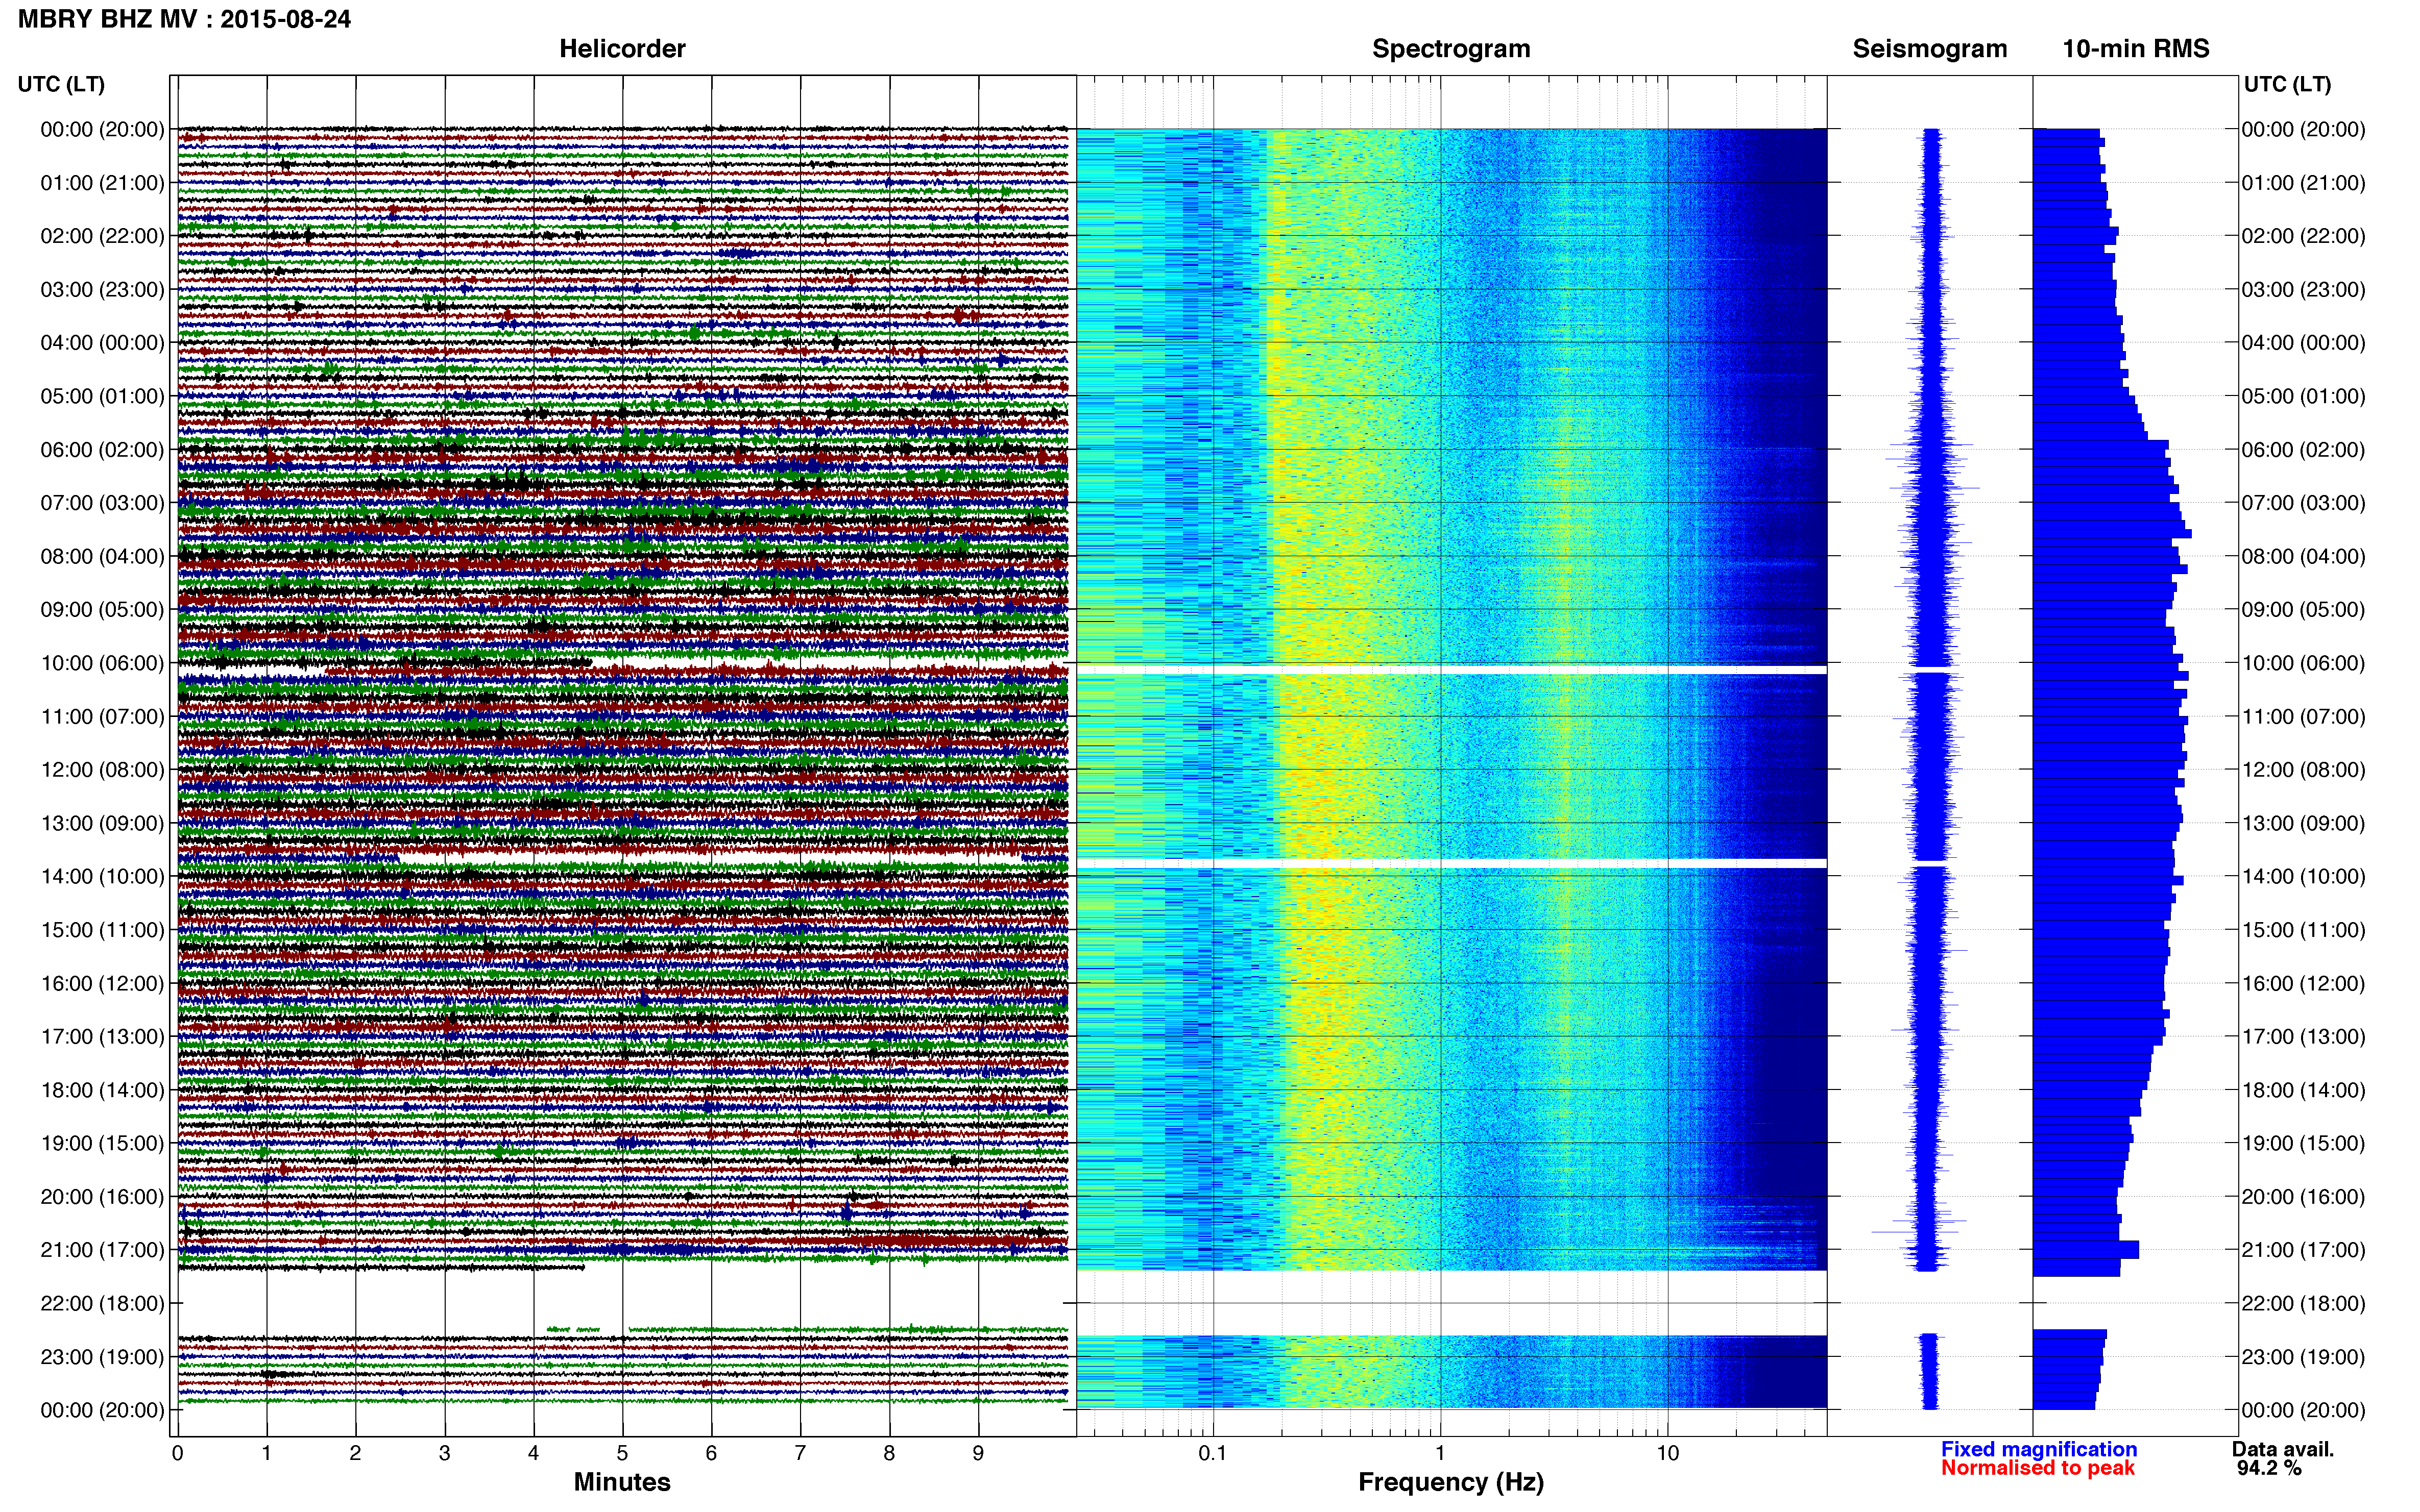
Task: Click left-axis time label "02:00 (22:00)"
Action: point(102,236)
